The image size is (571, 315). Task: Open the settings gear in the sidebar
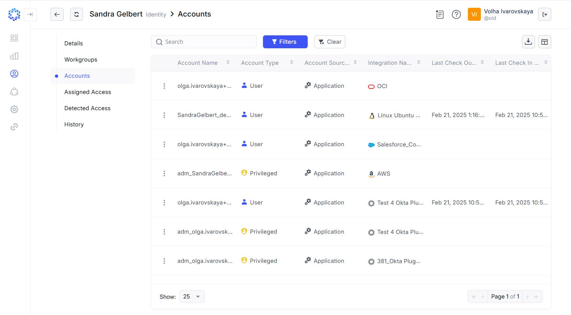14,109
